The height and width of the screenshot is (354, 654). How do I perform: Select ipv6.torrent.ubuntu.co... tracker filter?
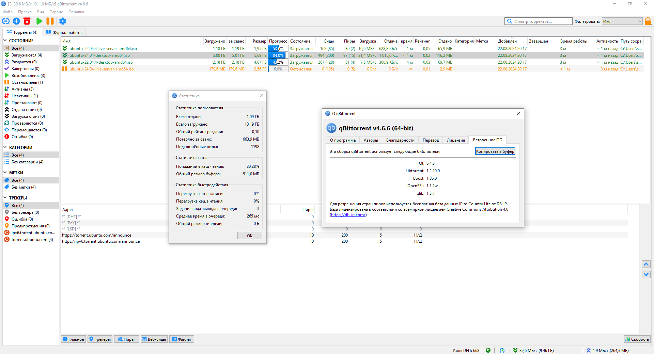(x=31, y=233)
